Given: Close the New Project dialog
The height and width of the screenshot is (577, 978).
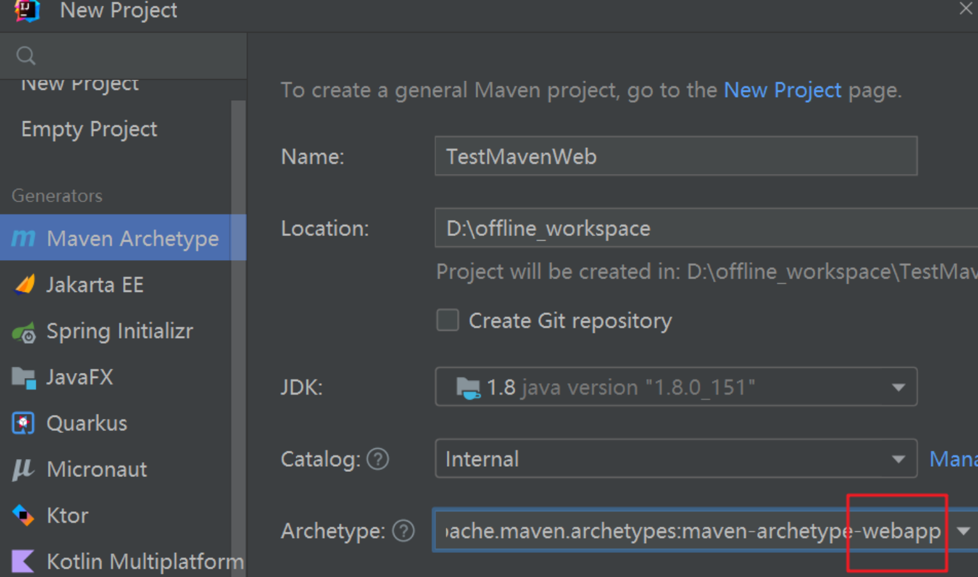Looking at the screenshot, I should coord(965,8).
